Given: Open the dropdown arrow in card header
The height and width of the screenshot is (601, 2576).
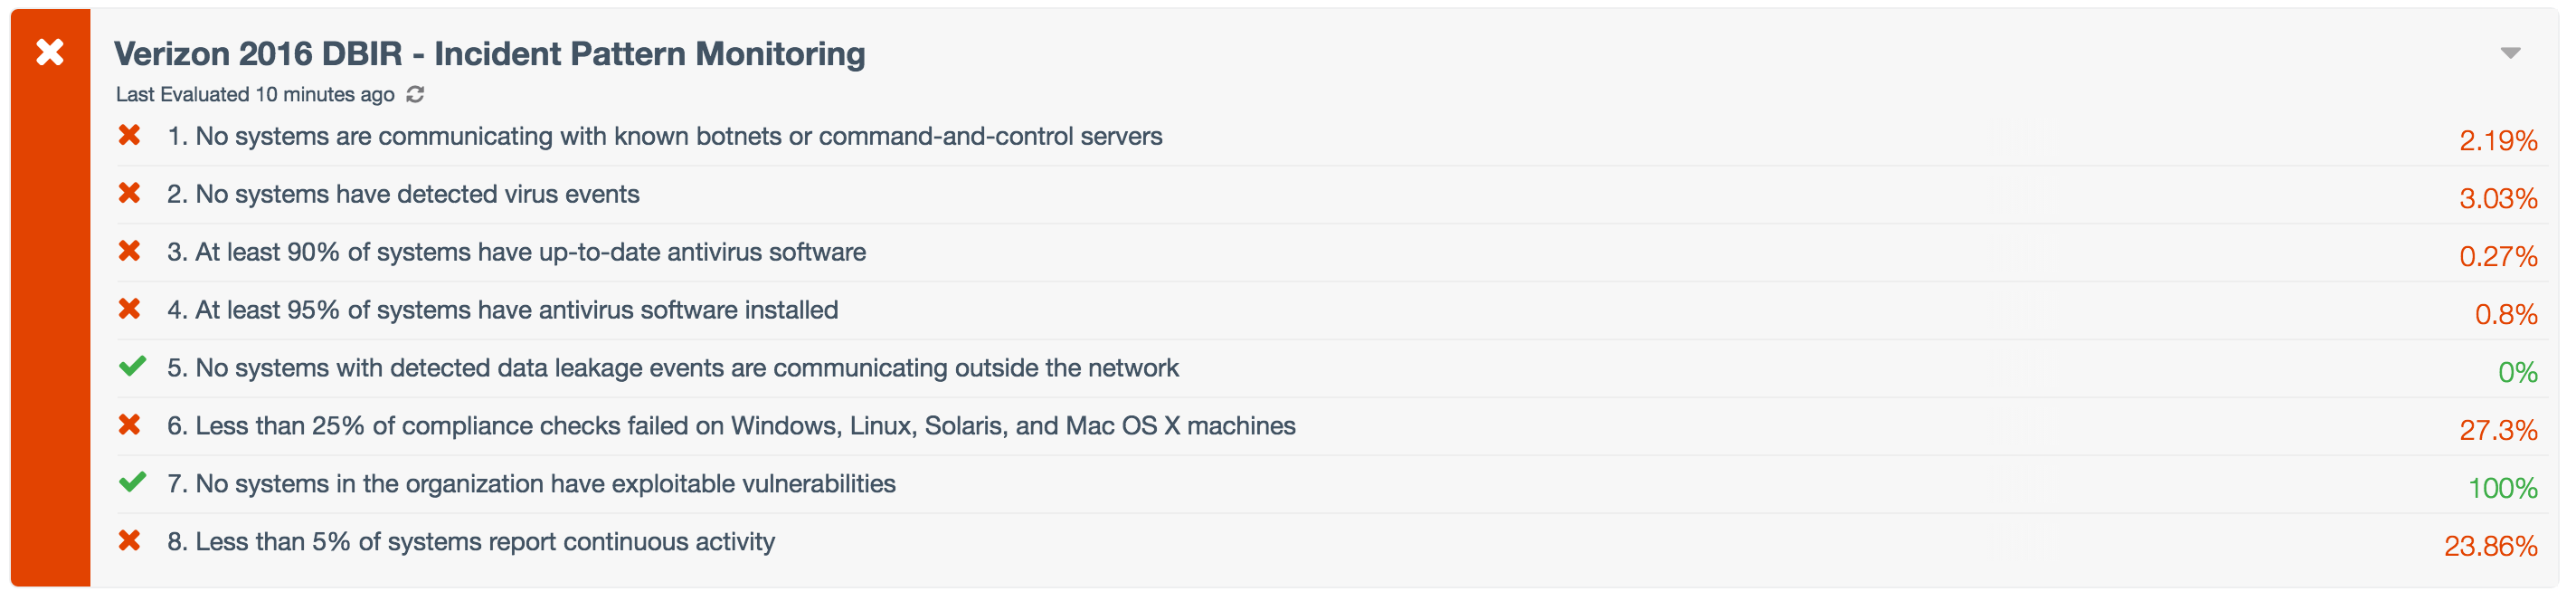Looking at the screenshot, I should point(2510,53).
